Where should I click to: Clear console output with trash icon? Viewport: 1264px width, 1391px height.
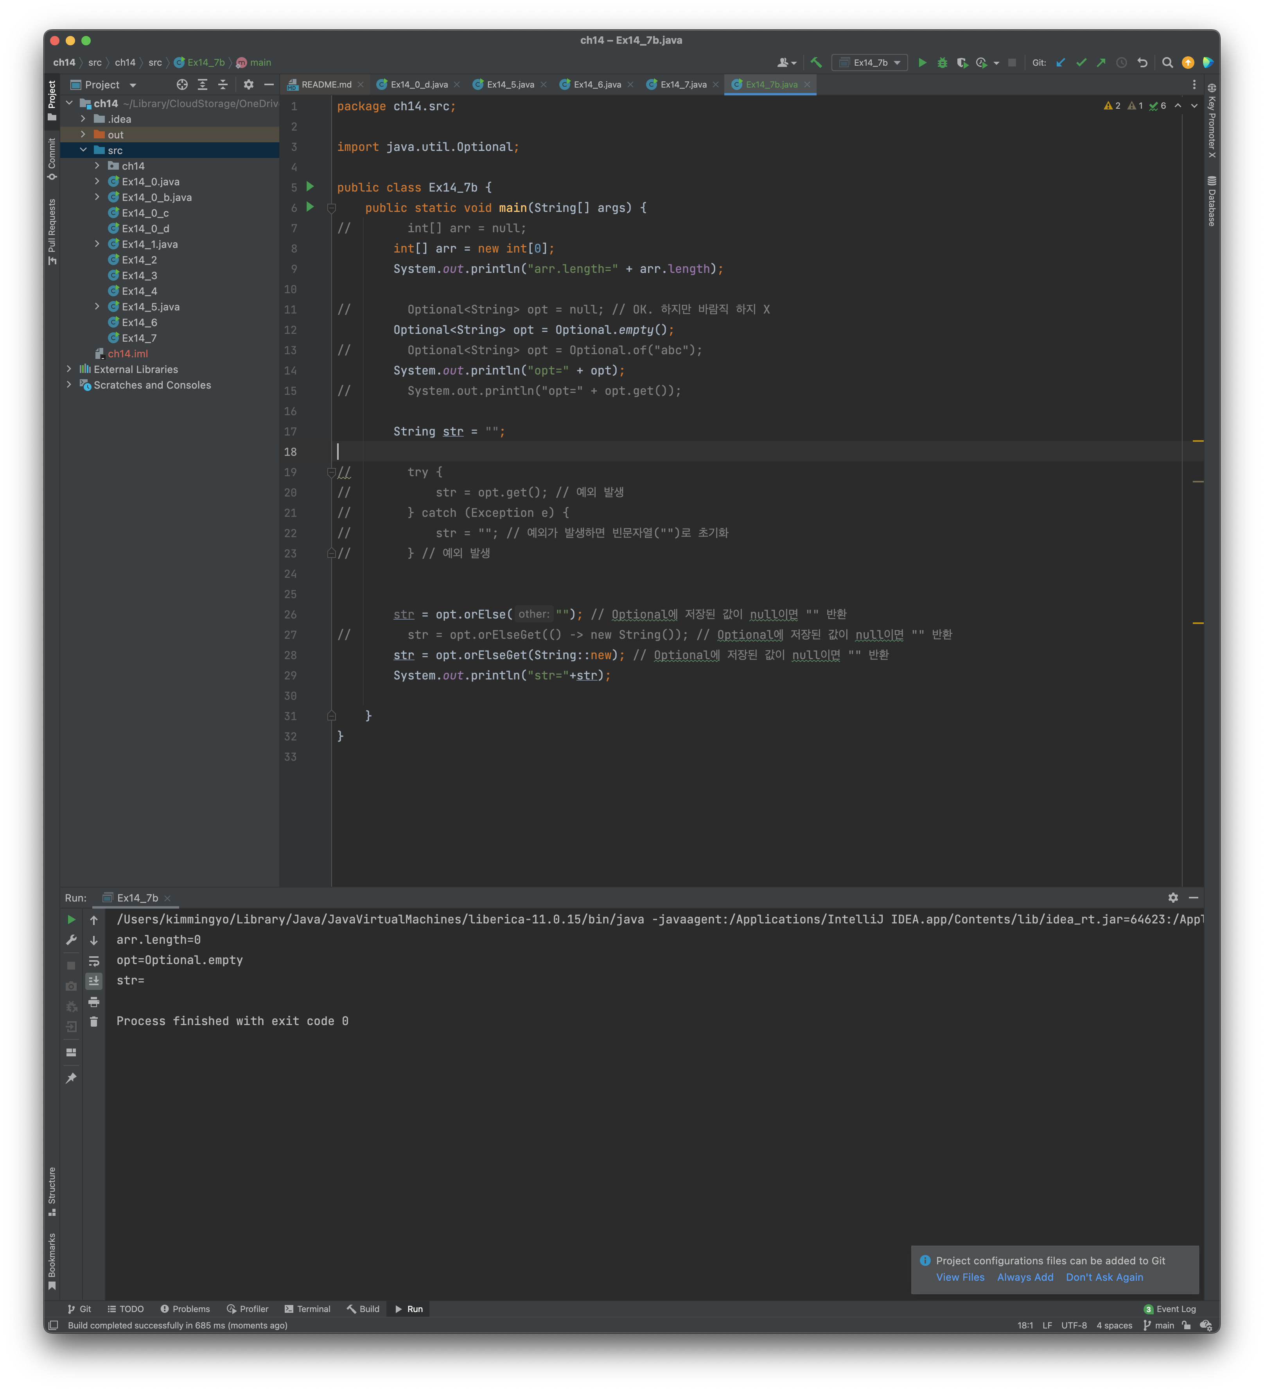94,1022
